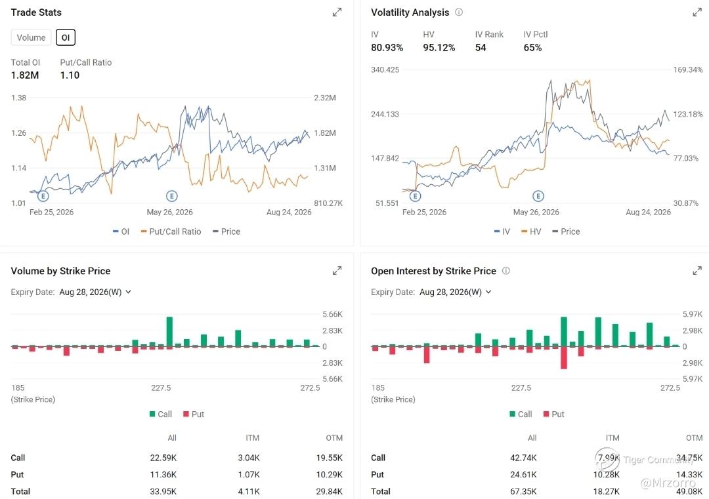Click the May earnings marker in Volatility chart
The width and height of the screenshot is (709, 499).
(538, 196)
